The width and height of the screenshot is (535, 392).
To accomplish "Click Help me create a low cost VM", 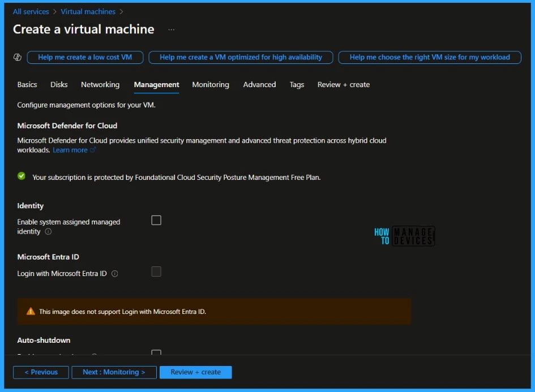I will (85, 57).
